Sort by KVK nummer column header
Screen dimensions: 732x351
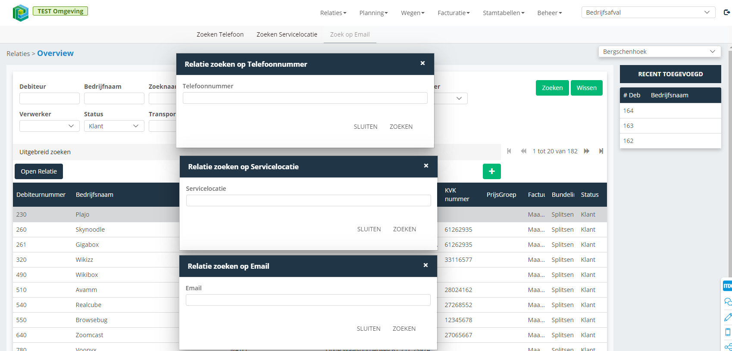click(457, 195)
